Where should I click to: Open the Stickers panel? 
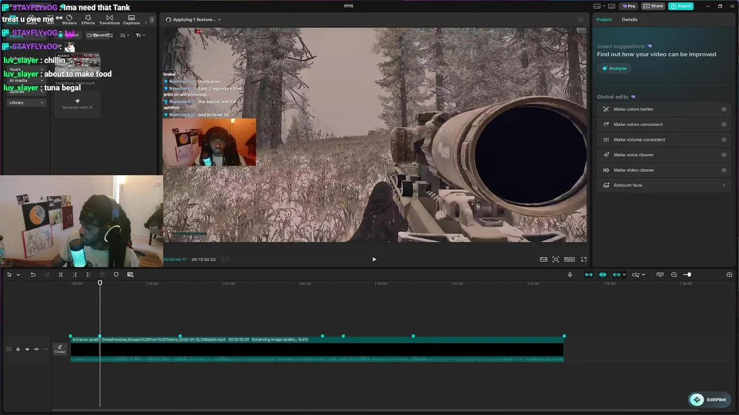(69, 20)
